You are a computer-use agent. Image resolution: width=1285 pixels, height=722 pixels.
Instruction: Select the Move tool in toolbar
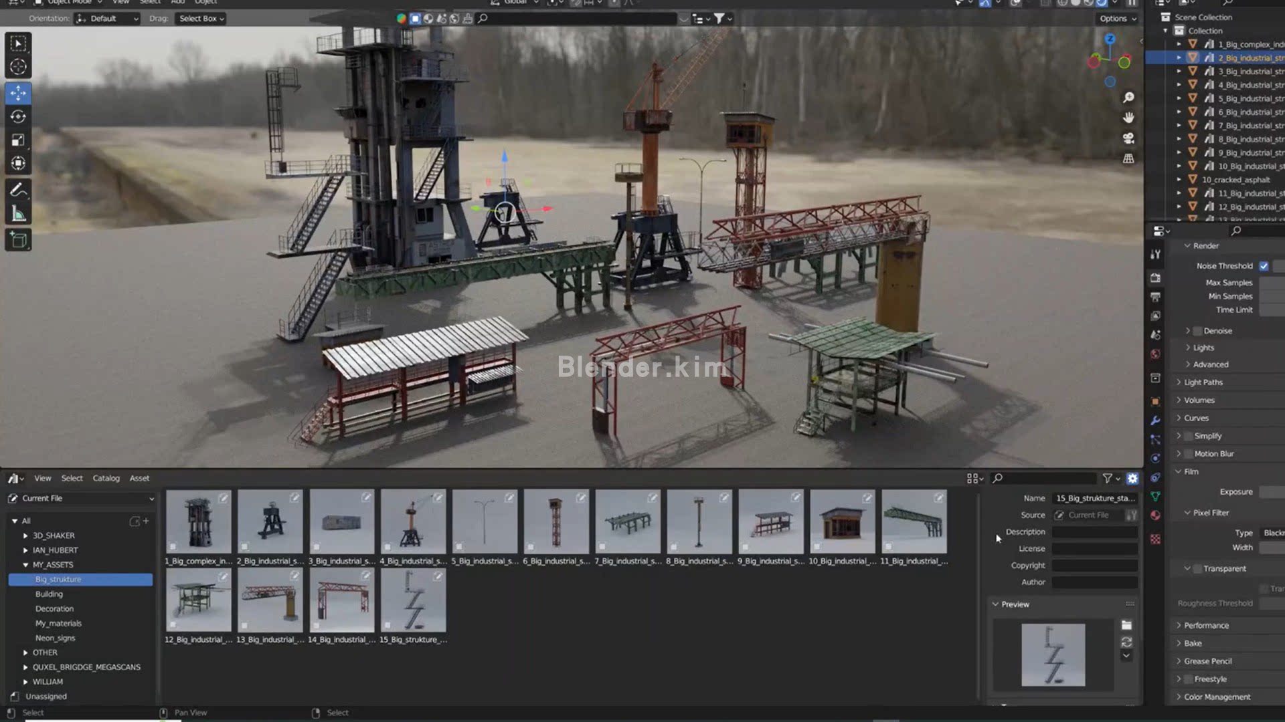tap(18, 93)
